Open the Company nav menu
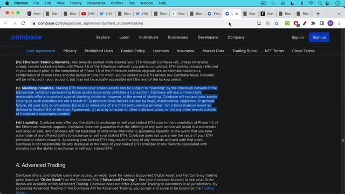This screenshot has height=194, width=345. (x=236, y=37)
